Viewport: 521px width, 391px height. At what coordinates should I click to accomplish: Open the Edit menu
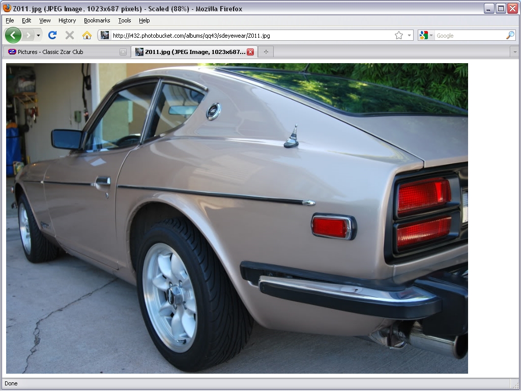click(x=26, y=20)
